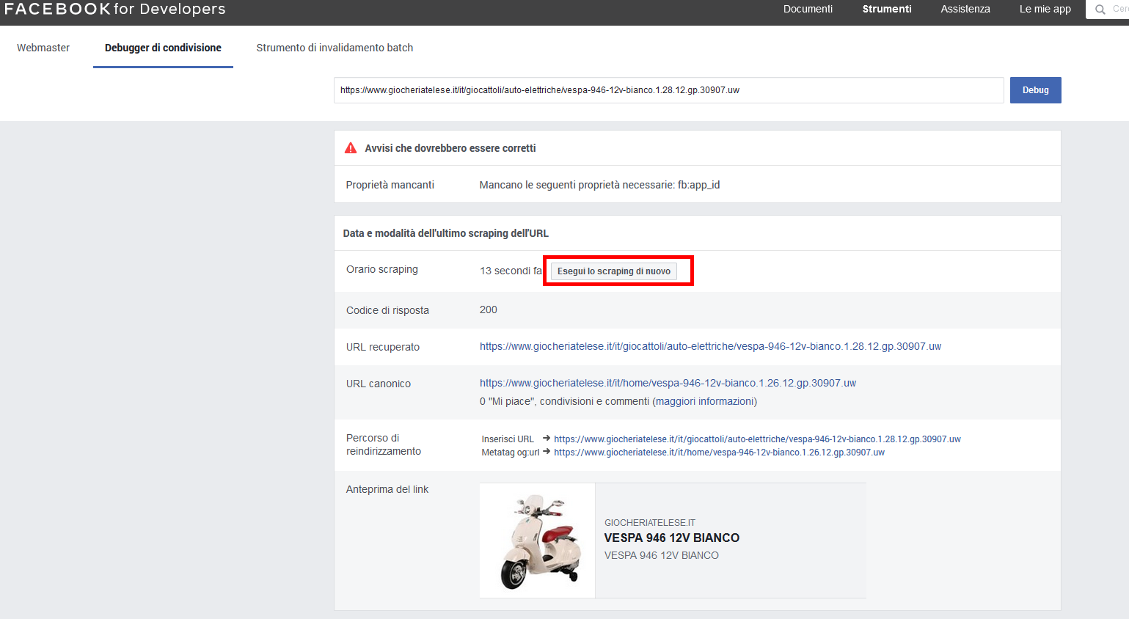This screenshot has height=619, width=1129.
Task: Open Le mie app menu
Action: (1045, 9)
